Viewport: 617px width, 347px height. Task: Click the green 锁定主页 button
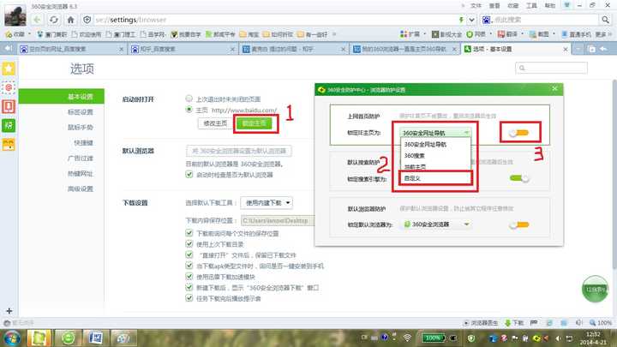coord(255,123)
